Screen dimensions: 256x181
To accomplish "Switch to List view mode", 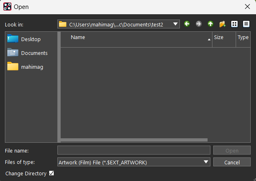I will pos(234,24).
